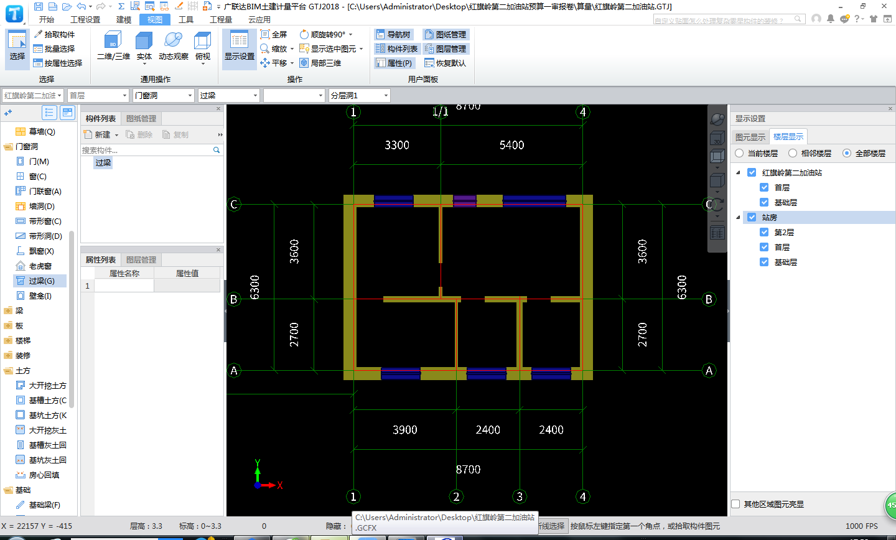Open 局部三维 partial 3D view
The width and height of the screenshot is (896, 540).
click(320, 63)
